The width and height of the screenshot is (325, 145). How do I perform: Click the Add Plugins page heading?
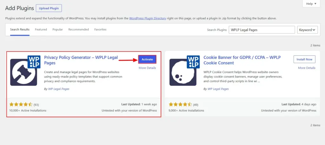[x=19, y=8]
